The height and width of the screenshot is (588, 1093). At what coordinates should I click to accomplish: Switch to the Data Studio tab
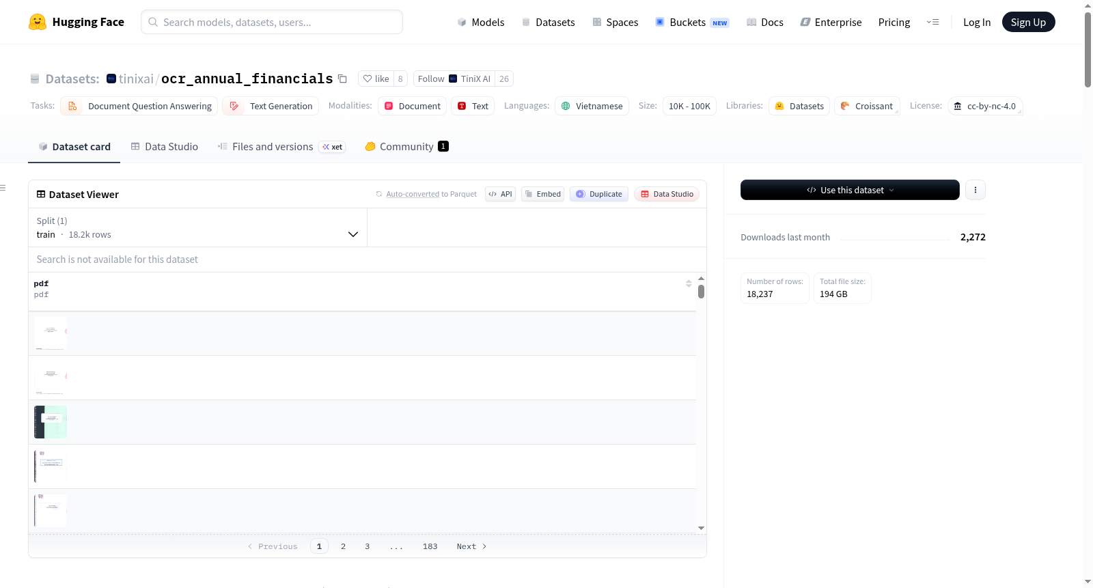click(x=165, y=146)
